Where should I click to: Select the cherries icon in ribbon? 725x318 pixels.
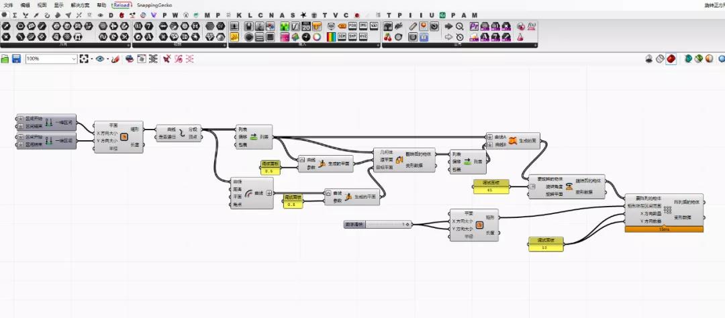pos(387,38)
